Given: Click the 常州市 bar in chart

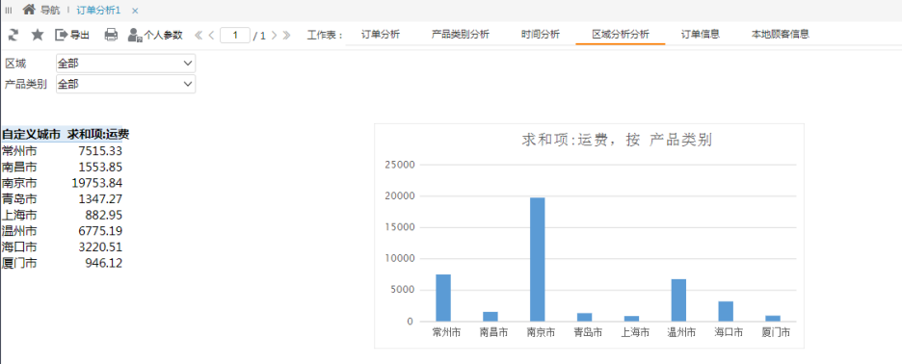Looking at the screenshot, I should [x=443, y=298].
